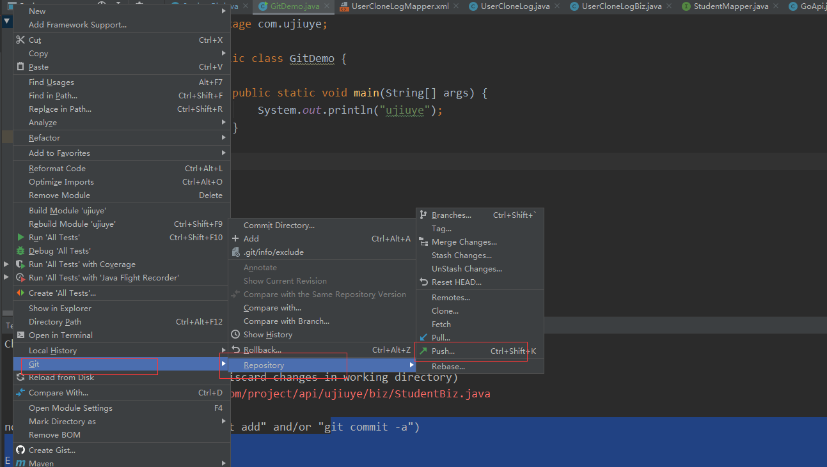Image resolution: width=827 pixels, height=467 pixels.
Task: Click the Compare With arrows icon
Action: click(x=20, y=392)
